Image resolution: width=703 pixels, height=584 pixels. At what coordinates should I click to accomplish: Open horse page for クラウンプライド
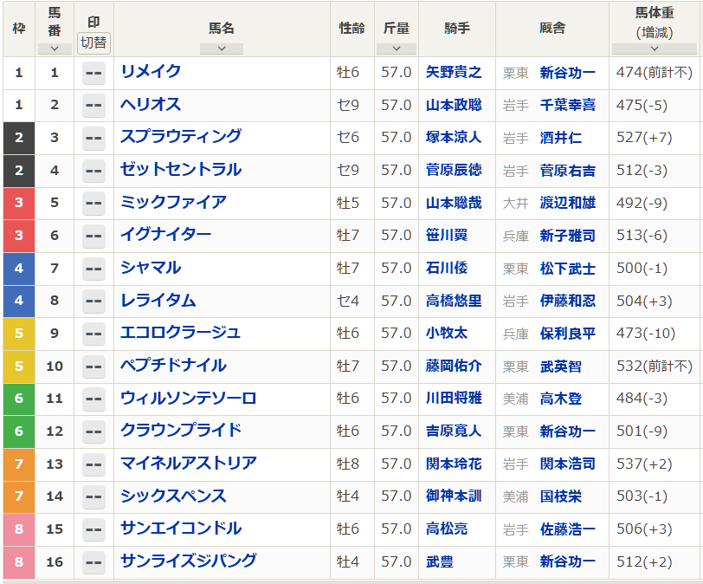tap(181, 431)
